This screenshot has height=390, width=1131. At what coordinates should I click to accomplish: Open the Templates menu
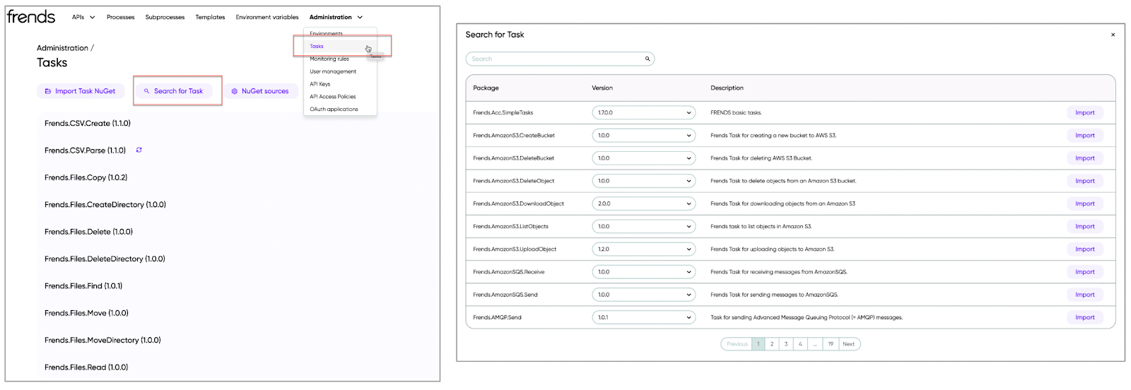[210, 17]
